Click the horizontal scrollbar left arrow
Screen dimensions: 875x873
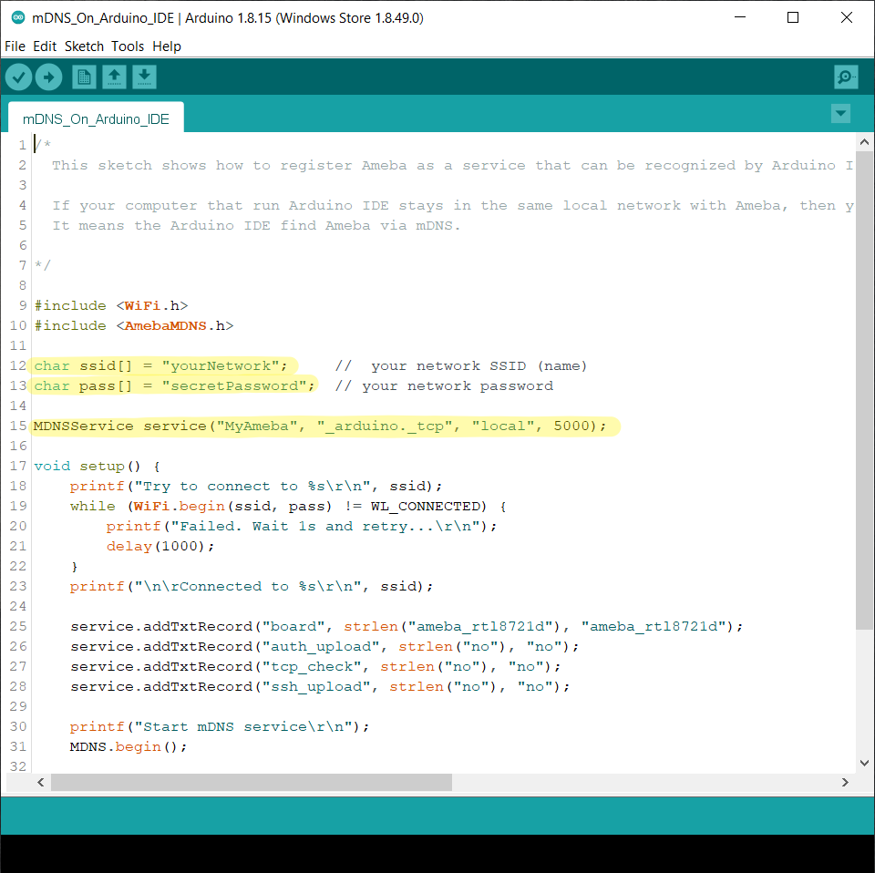tap(41, 782)
